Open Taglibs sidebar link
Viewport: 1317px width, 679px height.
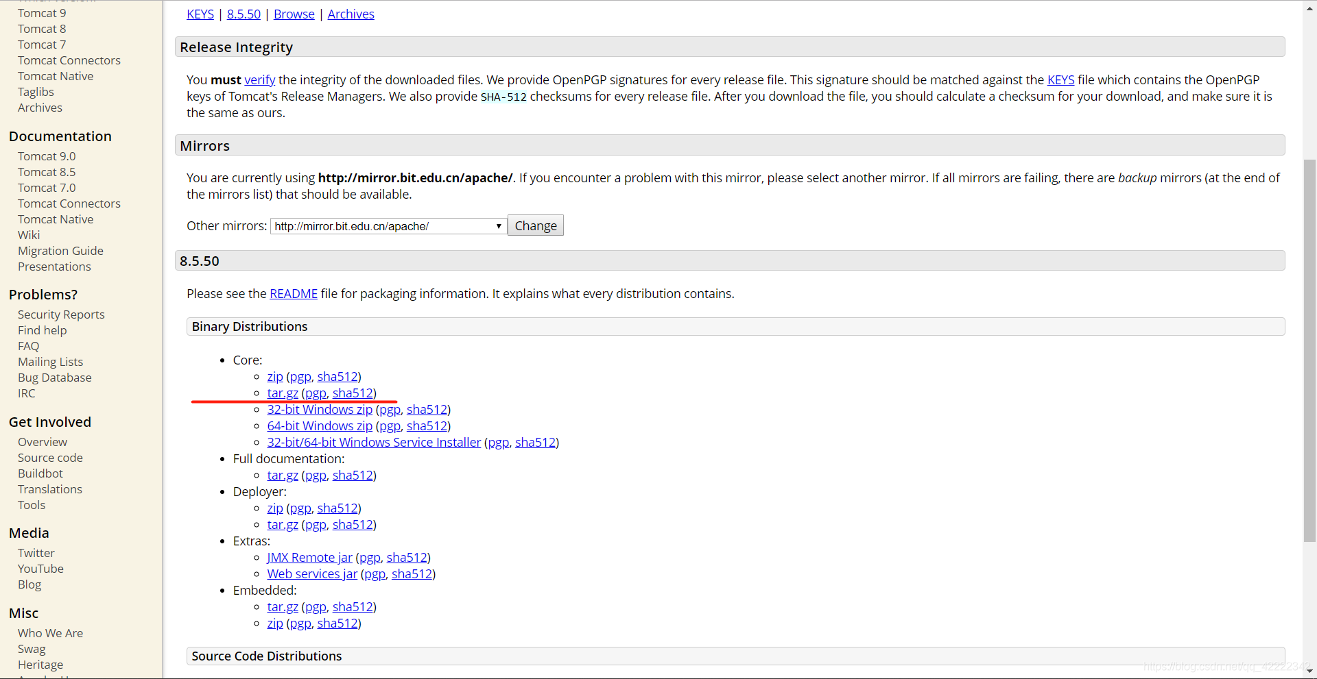[x=36, y=92]
